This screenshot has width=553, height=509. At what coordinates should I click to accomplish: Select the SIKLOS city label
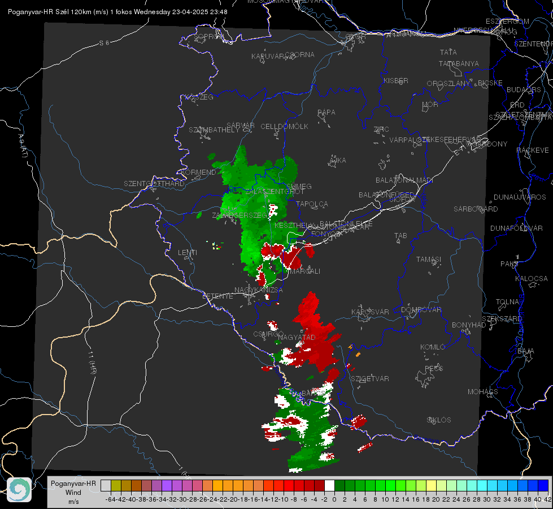(439, 420)
